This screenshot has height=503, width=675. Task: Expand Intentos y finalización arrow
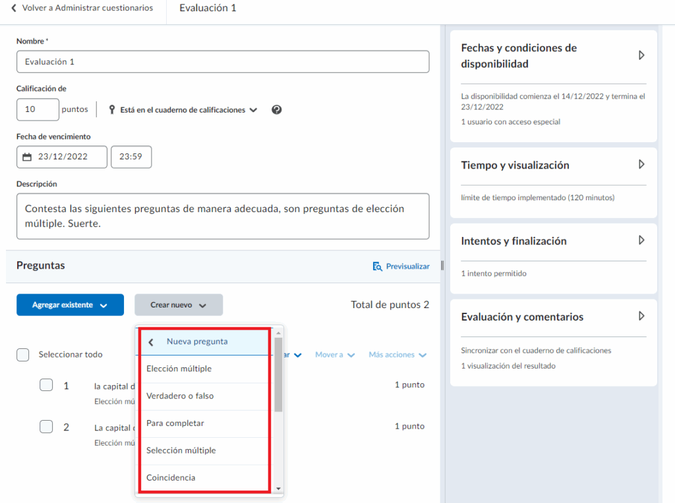641,240
